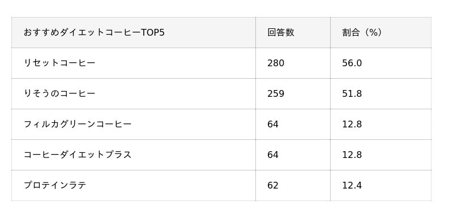The image size is (453, 218).
Task: Click the リセットコーヒー row name
Action: point(134,63)
